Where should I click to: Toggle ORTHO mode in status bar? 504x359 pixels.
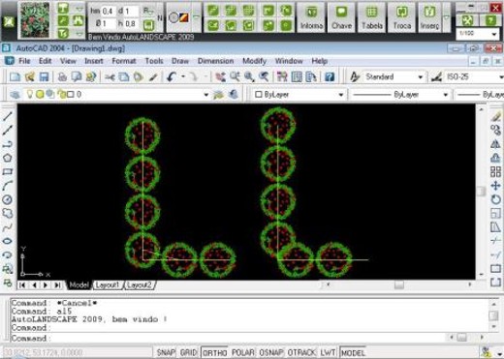(x=214, y=352)
